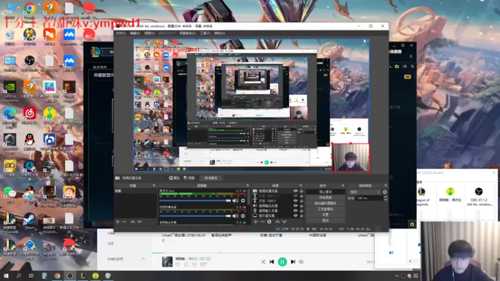Remove selected source with minus icon

pos(262,222)
